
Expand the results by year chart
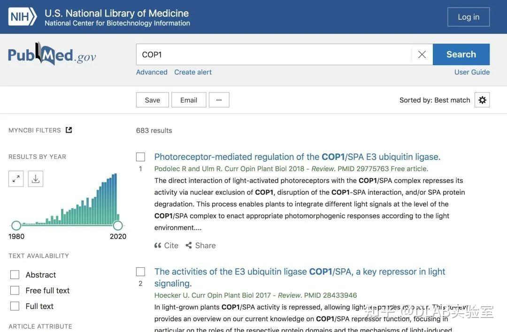[x=16, y=179]
